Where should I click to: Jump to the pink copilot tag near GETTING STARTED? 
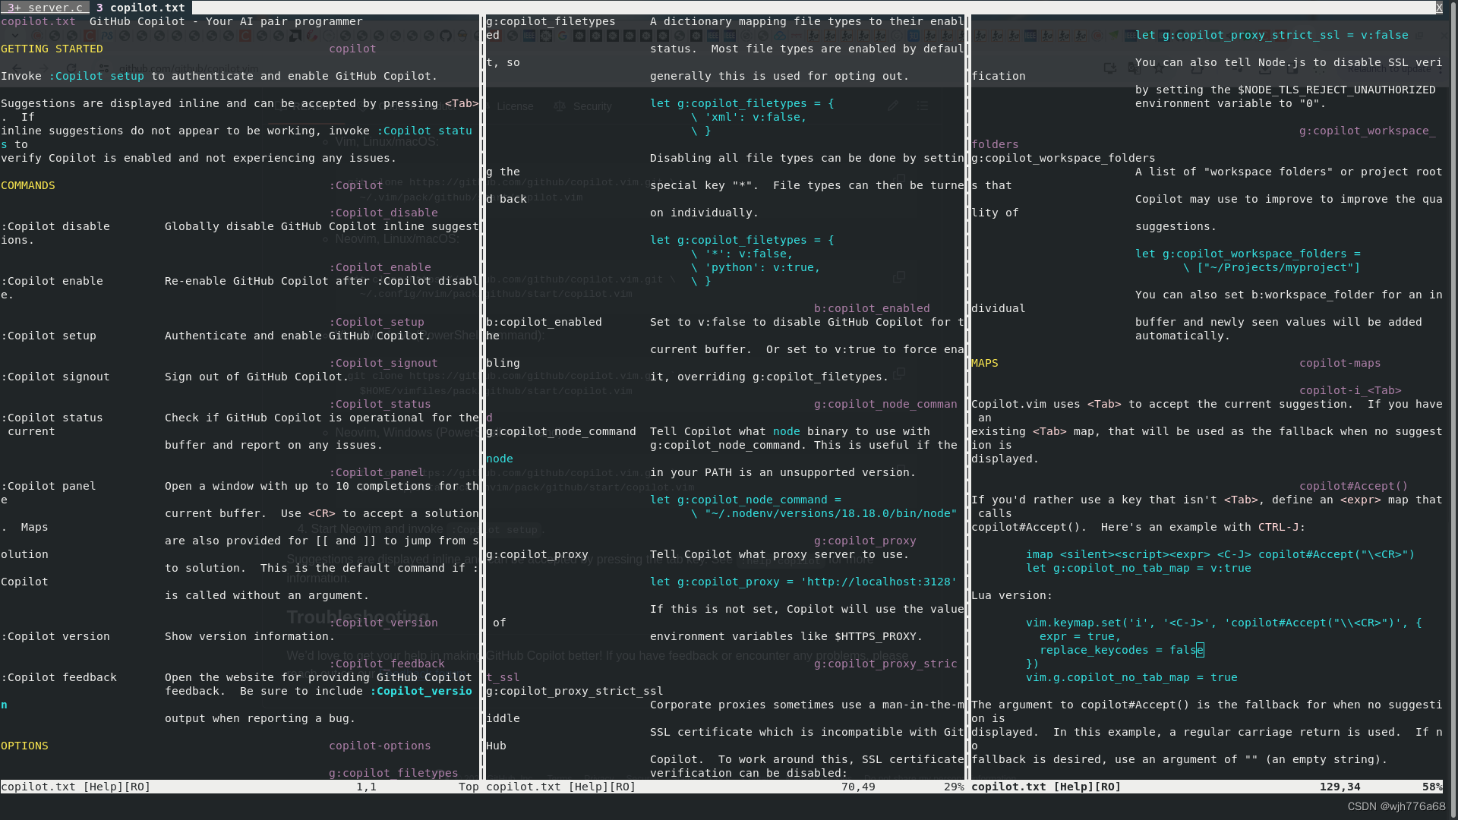coord(352,49)
